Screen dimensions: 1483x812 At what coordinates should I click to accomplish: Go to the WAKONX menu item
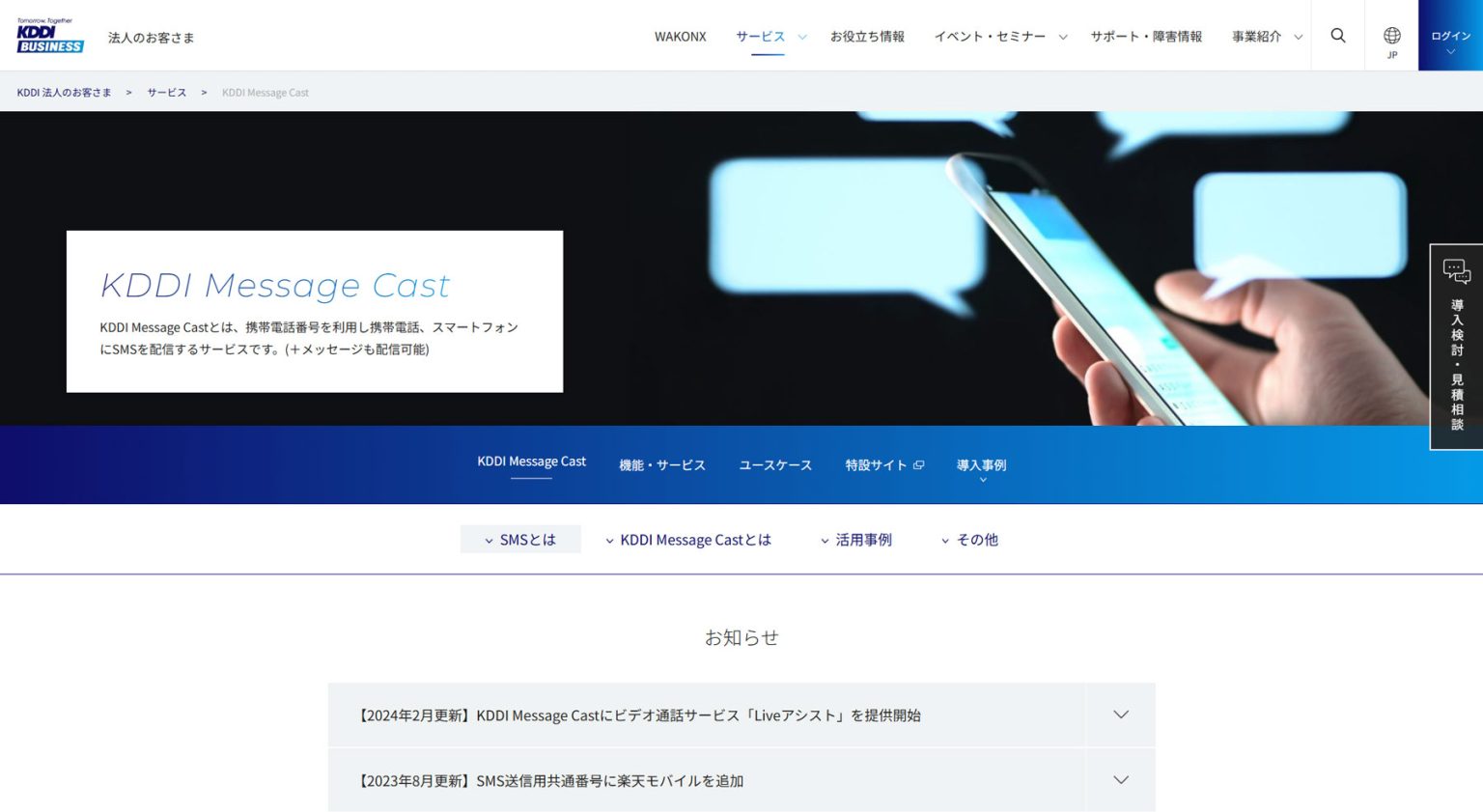(681, 36)
